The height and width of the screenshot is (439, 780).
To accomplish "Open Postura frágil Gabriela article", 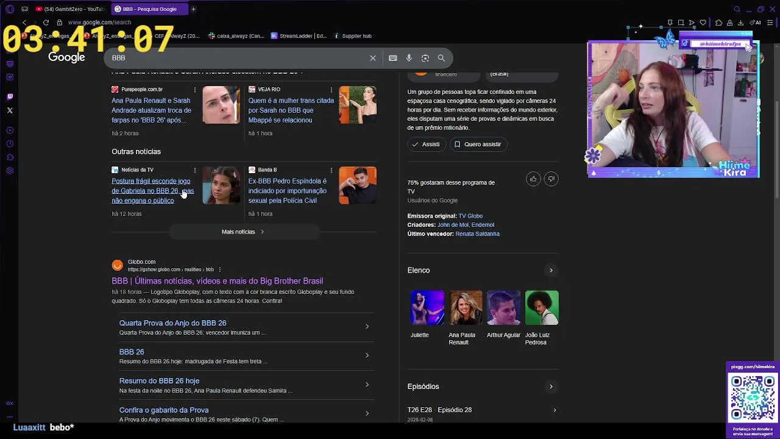I will (x=152, y=191).
